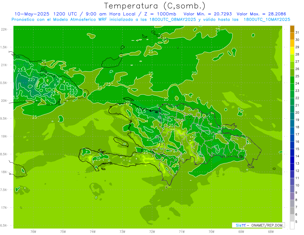304x235 pixels.
Task: Click longitude axis label "74W"
Action: pos(93,232)
